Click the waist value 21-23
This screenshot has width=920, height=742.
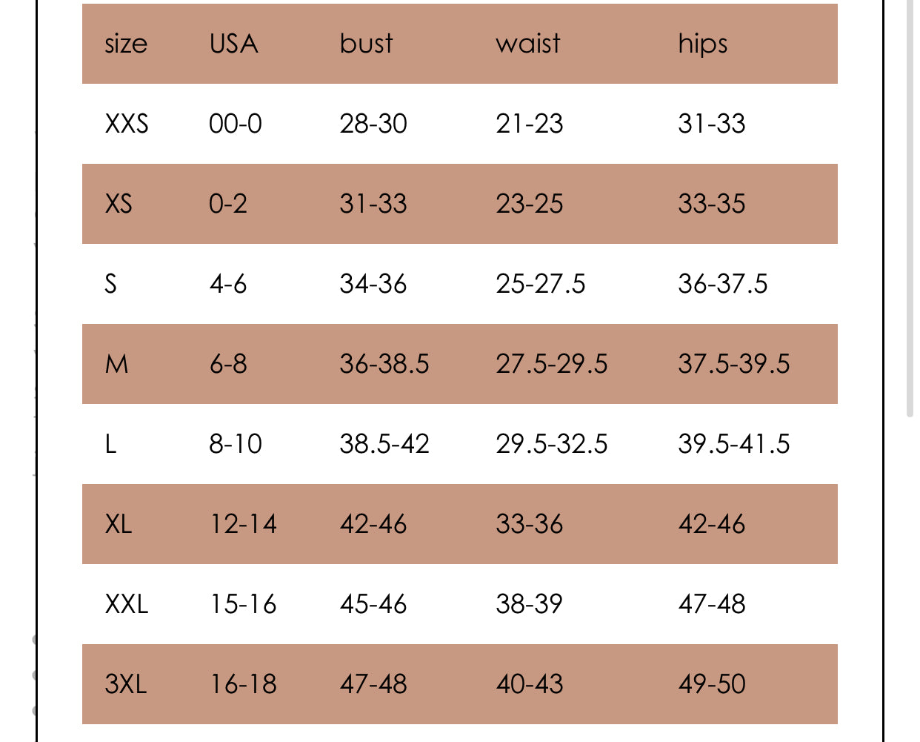pyautogui.click(x=530, y=123)
